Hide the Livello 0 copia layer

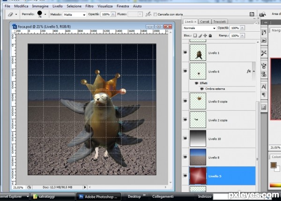185,101
